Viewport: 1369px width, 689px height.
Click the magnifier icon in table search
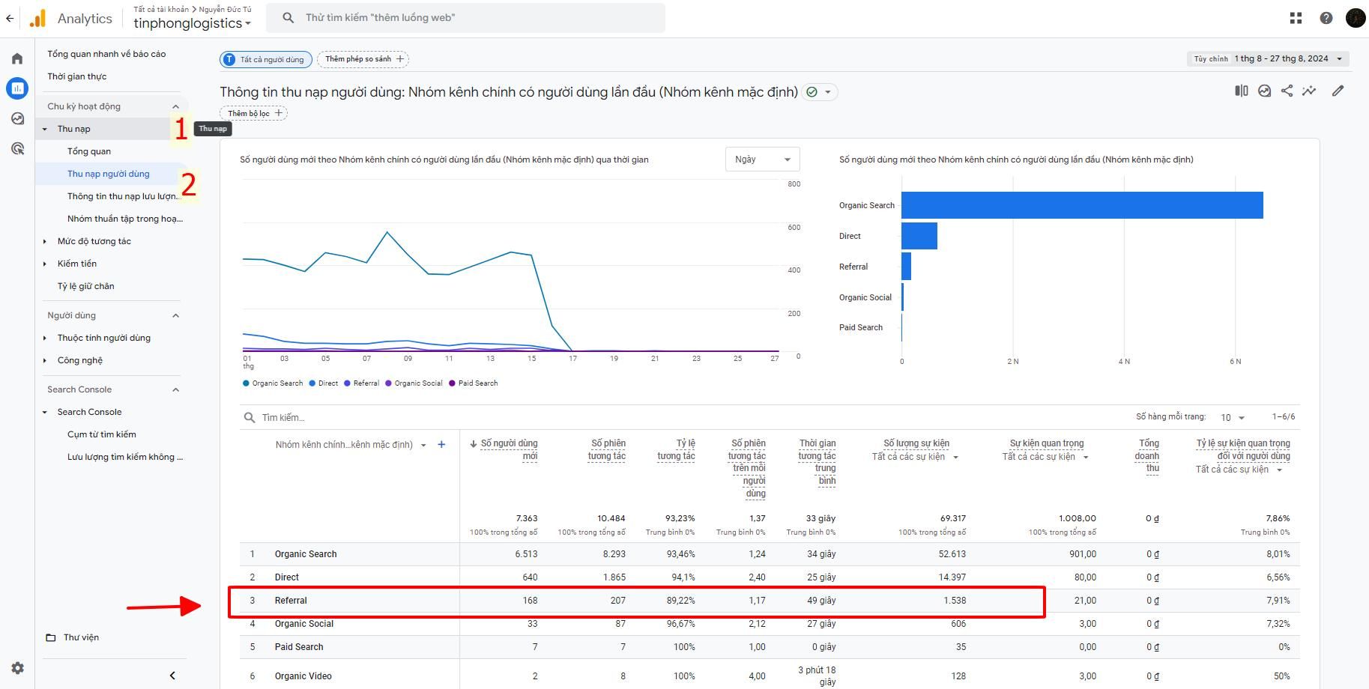point(250,417)
